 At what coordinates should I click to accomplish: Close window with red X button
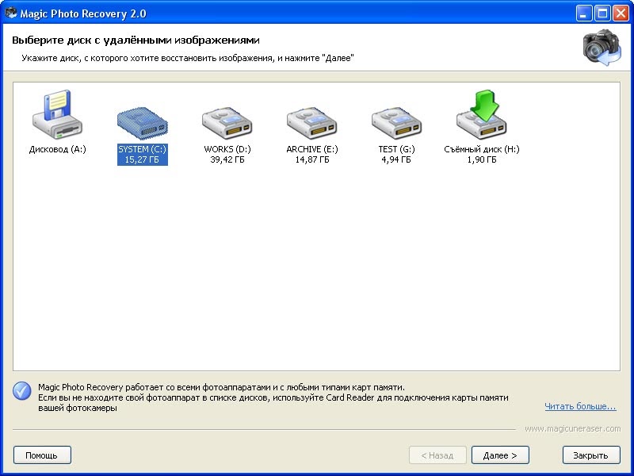621,13
